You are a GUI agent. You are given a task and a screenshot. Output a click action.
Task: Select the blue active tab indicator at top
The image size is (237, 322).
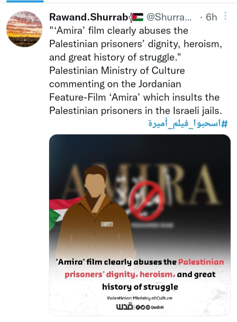(x=25, y=1)
